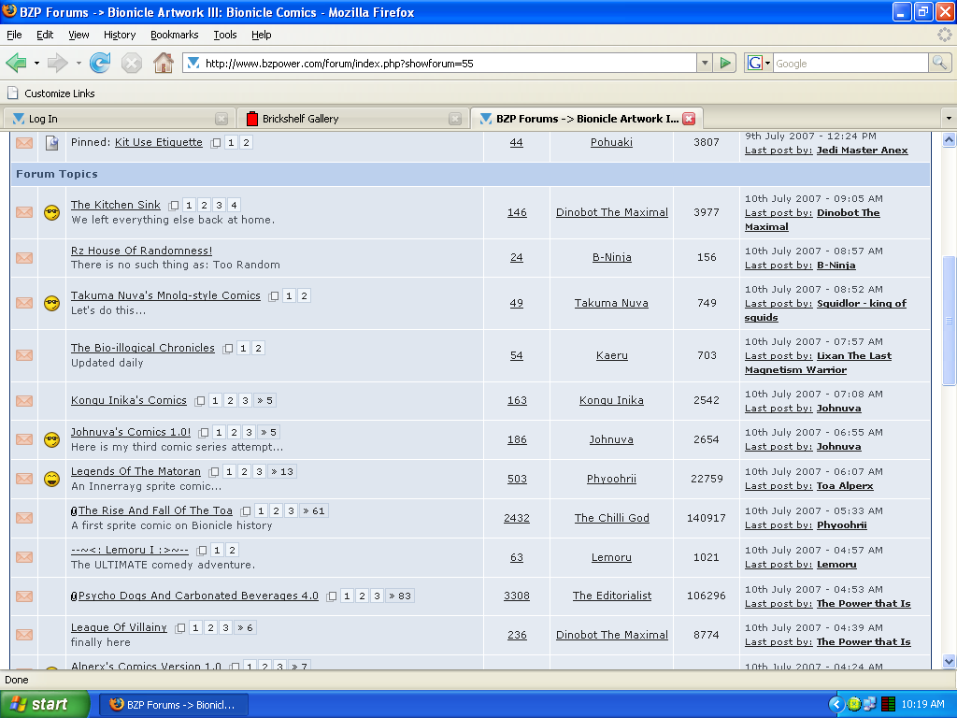
Task: Click the scrollbar down arrow
Action: [x=949, y=661]
